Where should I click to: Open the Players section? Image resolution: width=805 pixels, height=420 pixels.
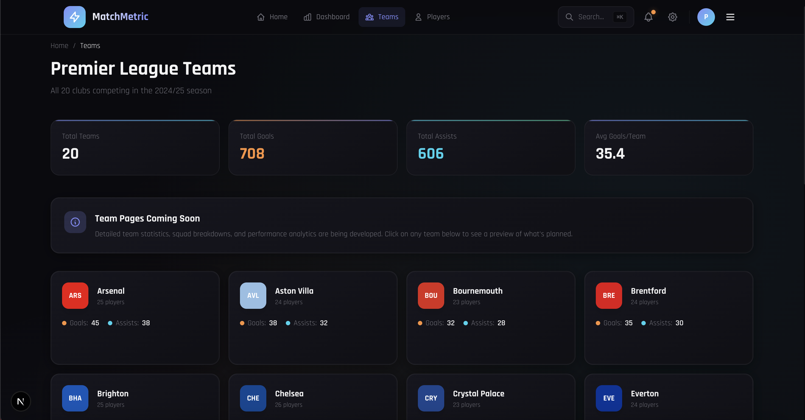[x=432, y=17]
